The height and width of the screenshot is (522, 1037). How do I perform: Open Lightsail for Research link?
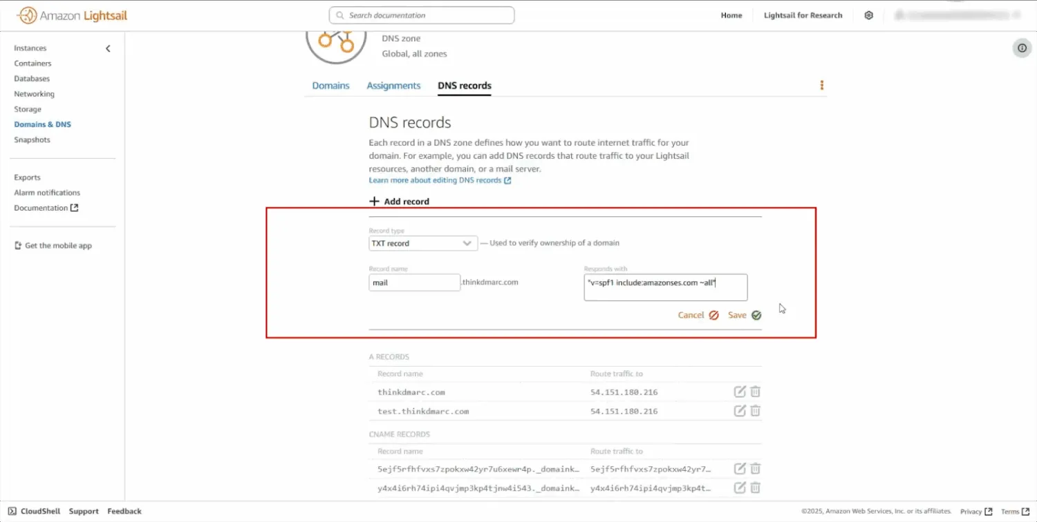coord(803,15)
